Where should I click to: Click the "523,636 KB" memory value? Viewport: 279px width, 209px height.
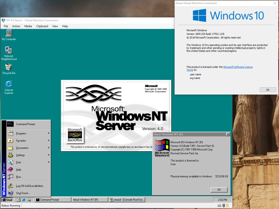(222, 176)
